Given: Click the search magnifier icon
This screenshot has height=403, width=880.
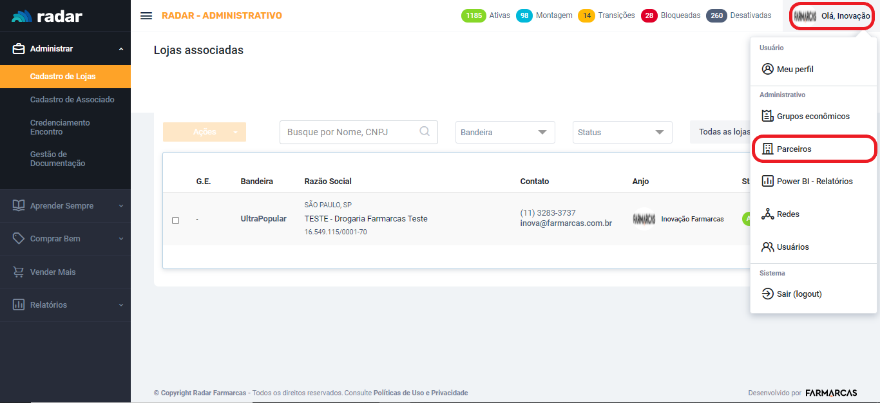Looking at the screenshot, I should [425, 131].
